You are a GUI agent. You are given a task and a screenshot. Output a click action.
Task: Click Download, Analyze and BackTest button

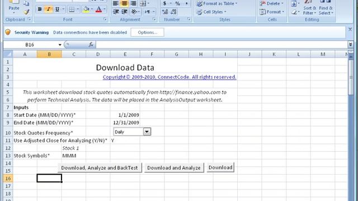[x=100, y=167]
